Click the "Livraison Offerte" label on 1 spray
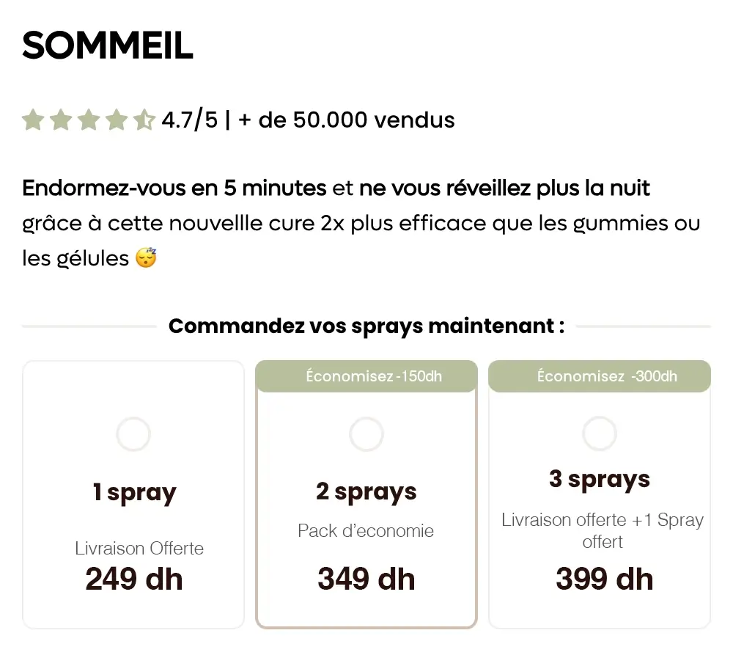Screen dimensions: 733x666 [139, 548]
